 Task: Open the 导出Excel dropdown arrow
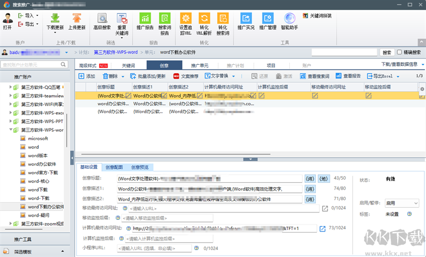pos(398,76)
